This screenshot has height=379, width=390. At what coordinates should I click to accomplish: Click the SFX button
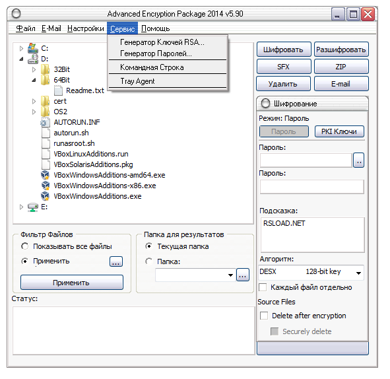tap(284, 67)
